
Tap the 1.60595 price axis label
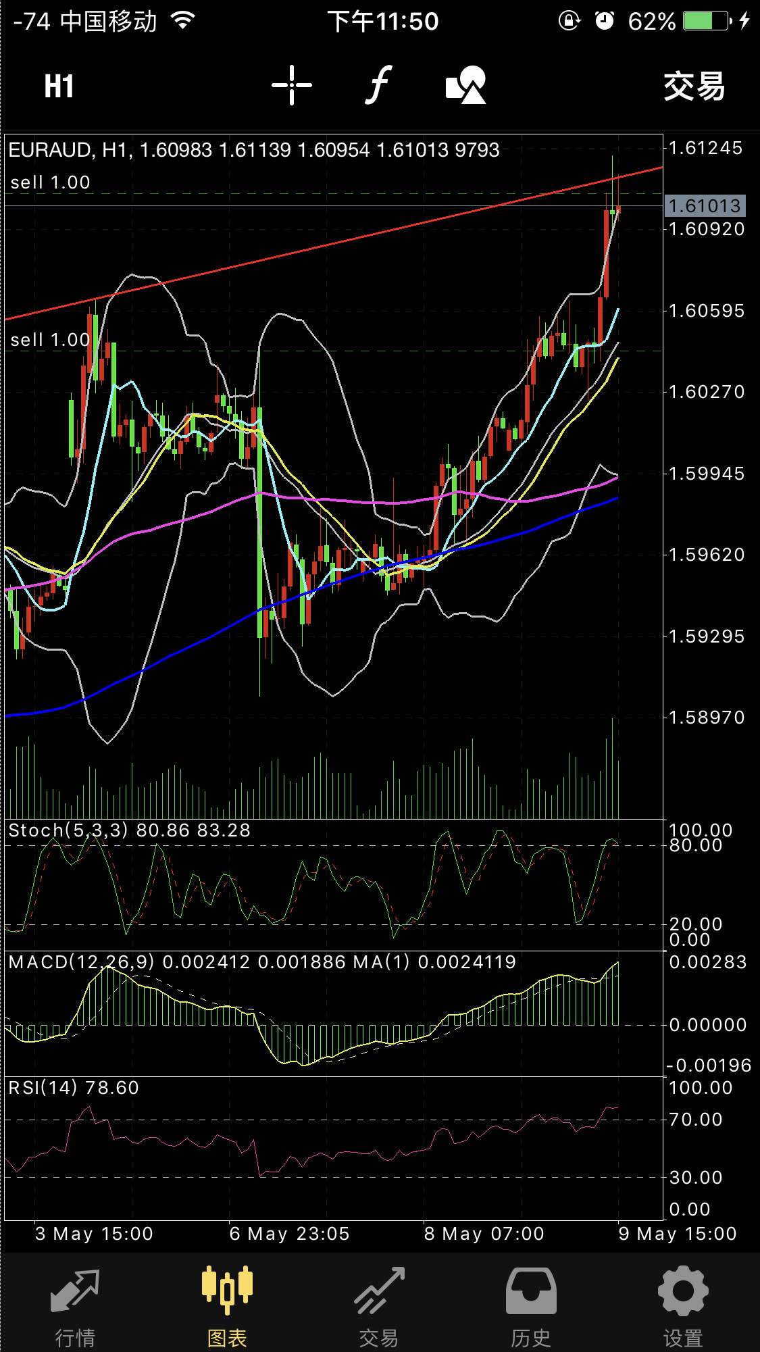705,311
